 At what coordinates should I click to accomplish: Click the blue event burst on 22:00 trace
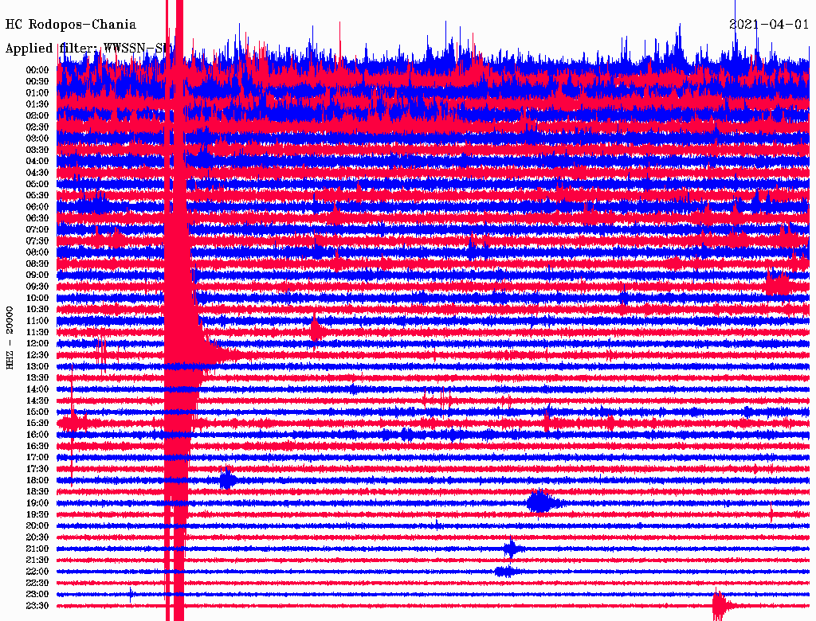point(505,571)
